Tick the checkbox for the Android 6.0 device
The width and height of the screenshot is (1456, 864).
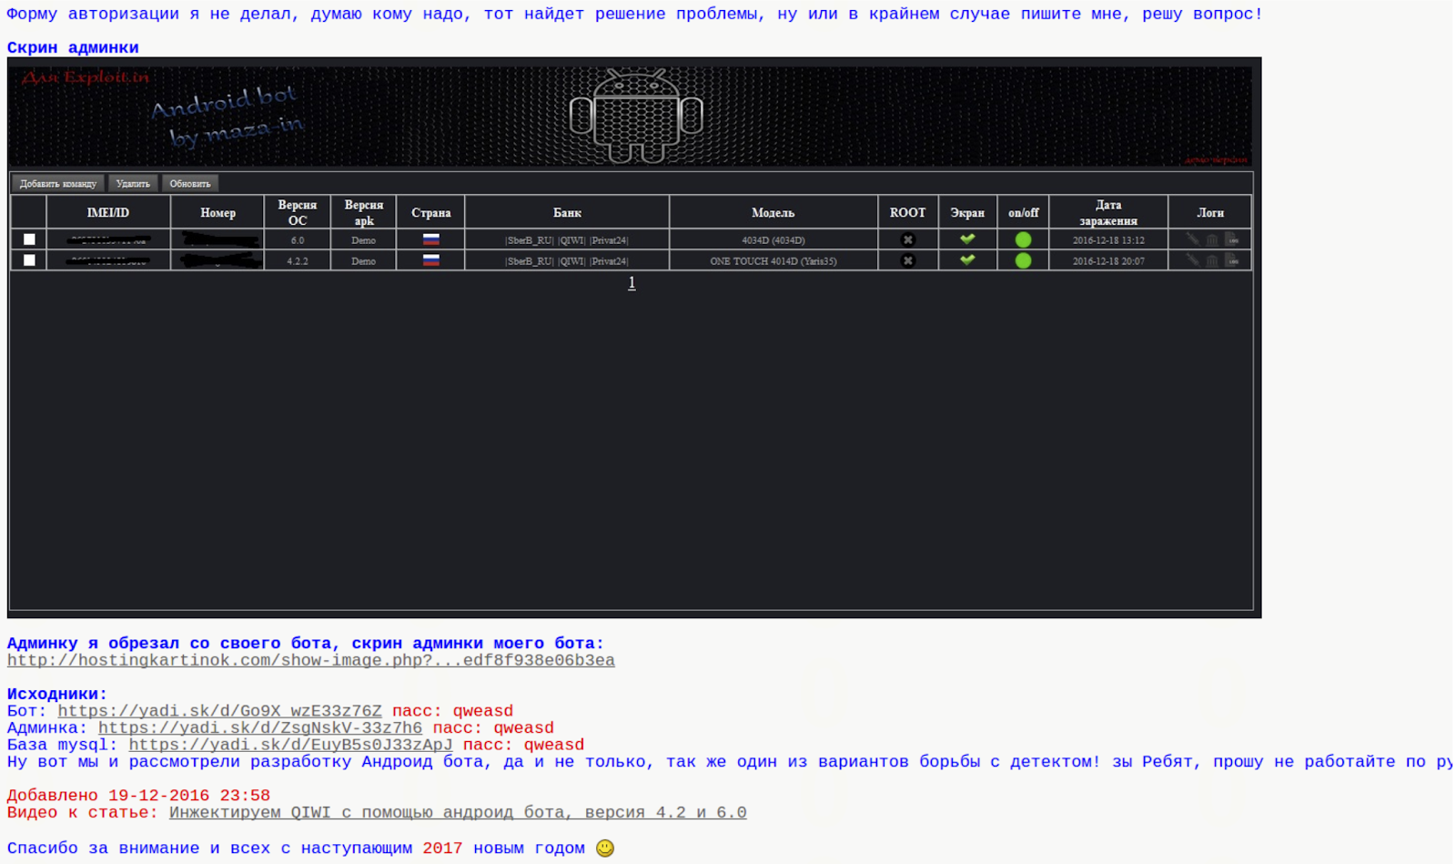coord(29,239)
